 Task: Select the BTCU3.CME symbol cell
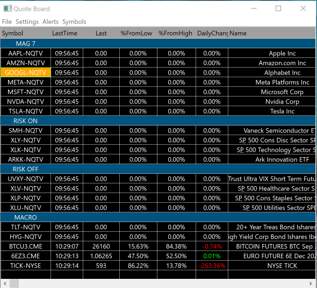click(26, 246)
